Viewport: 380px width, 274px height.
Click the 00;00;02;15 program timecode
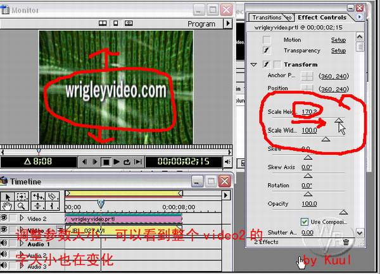click(184, 162)
